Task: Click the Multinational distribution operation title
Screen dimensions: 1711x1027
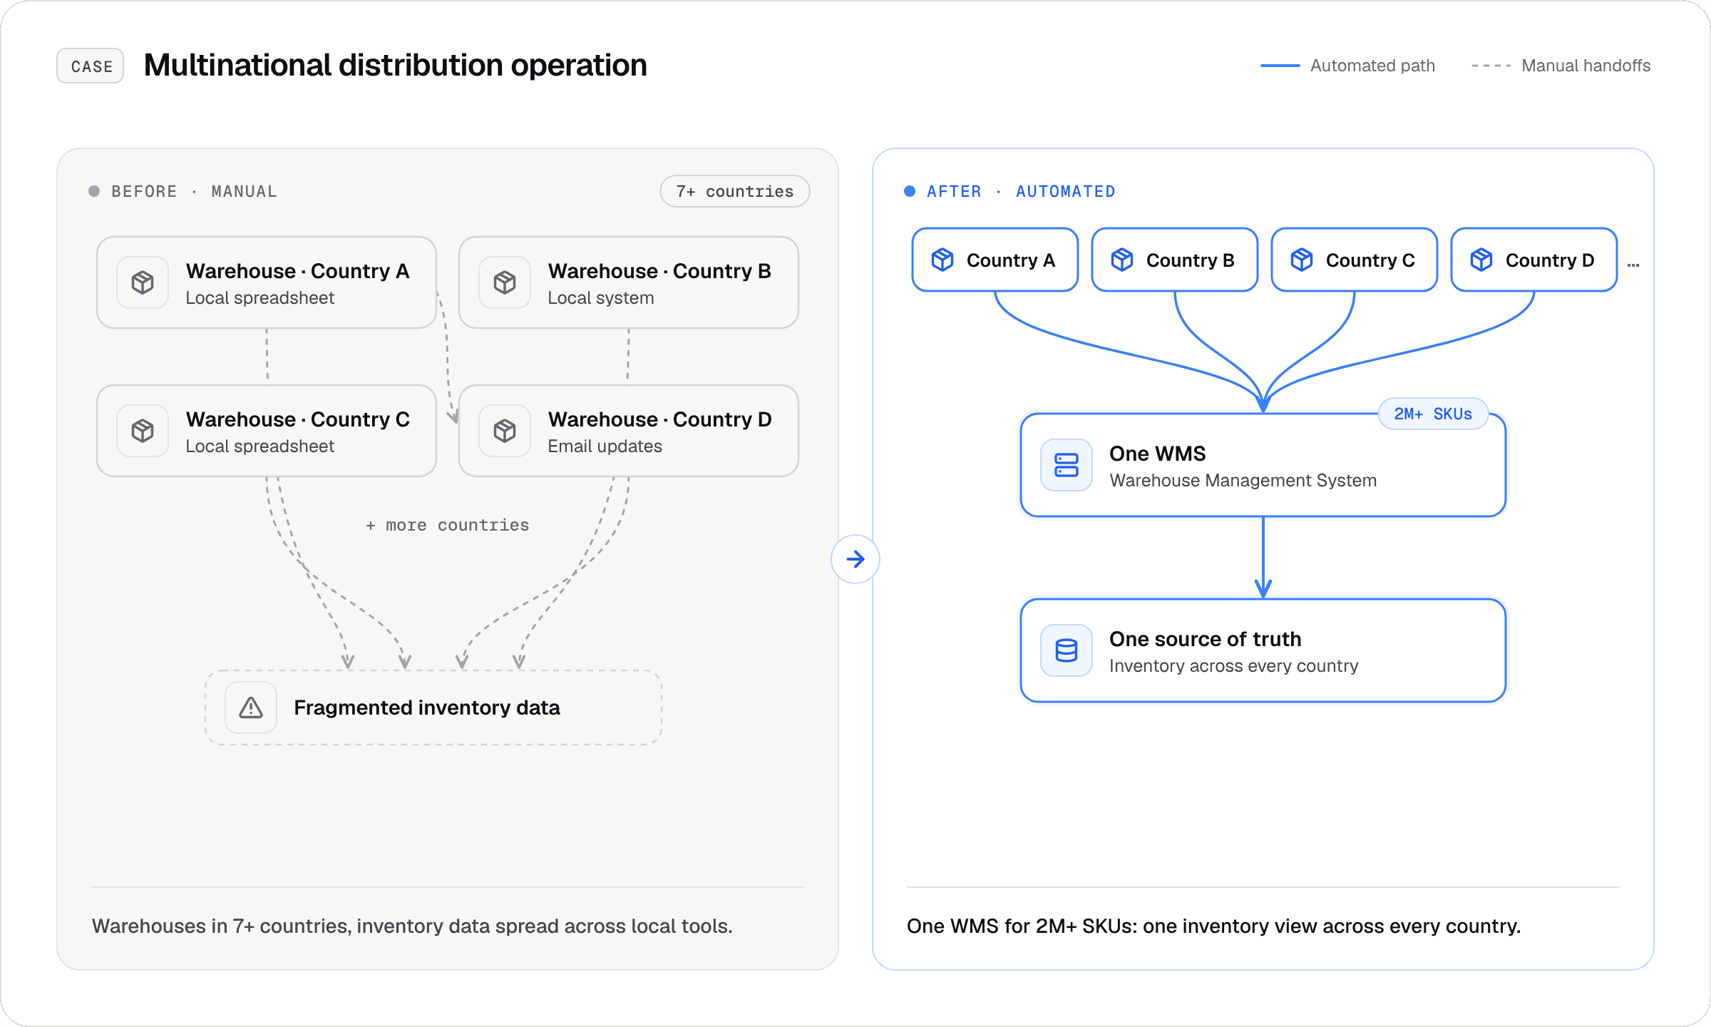Action: (x=396, y=66)
